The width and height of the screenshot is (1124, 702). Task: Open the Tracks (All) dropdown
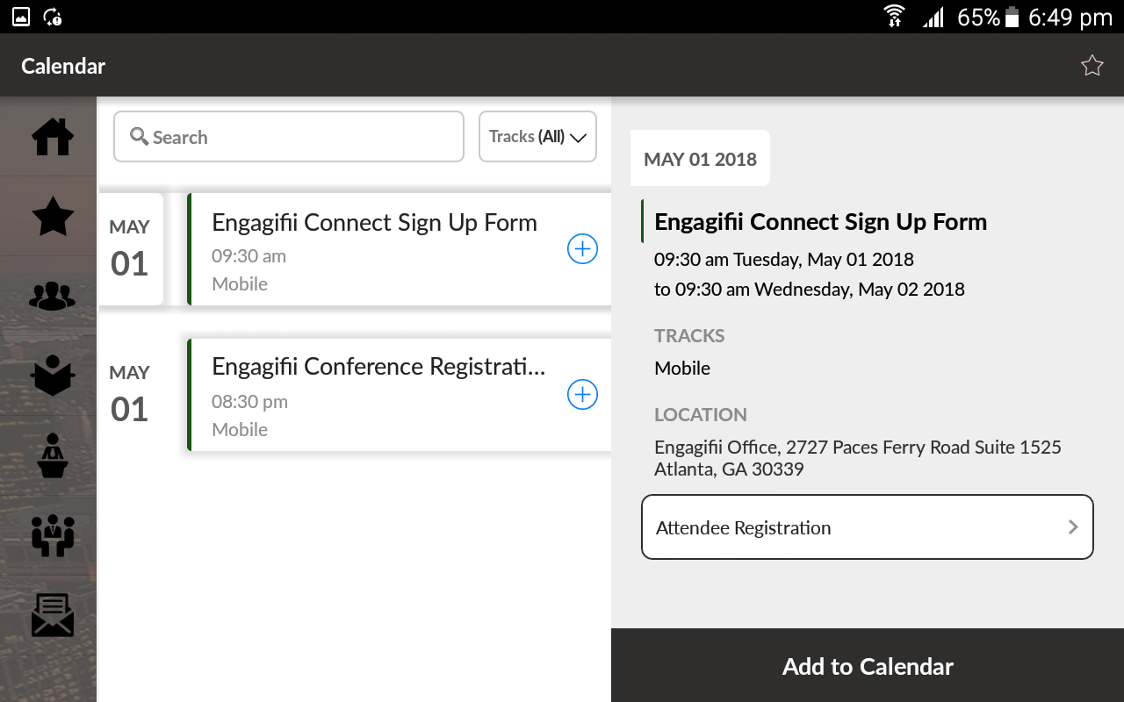(537, 137)
